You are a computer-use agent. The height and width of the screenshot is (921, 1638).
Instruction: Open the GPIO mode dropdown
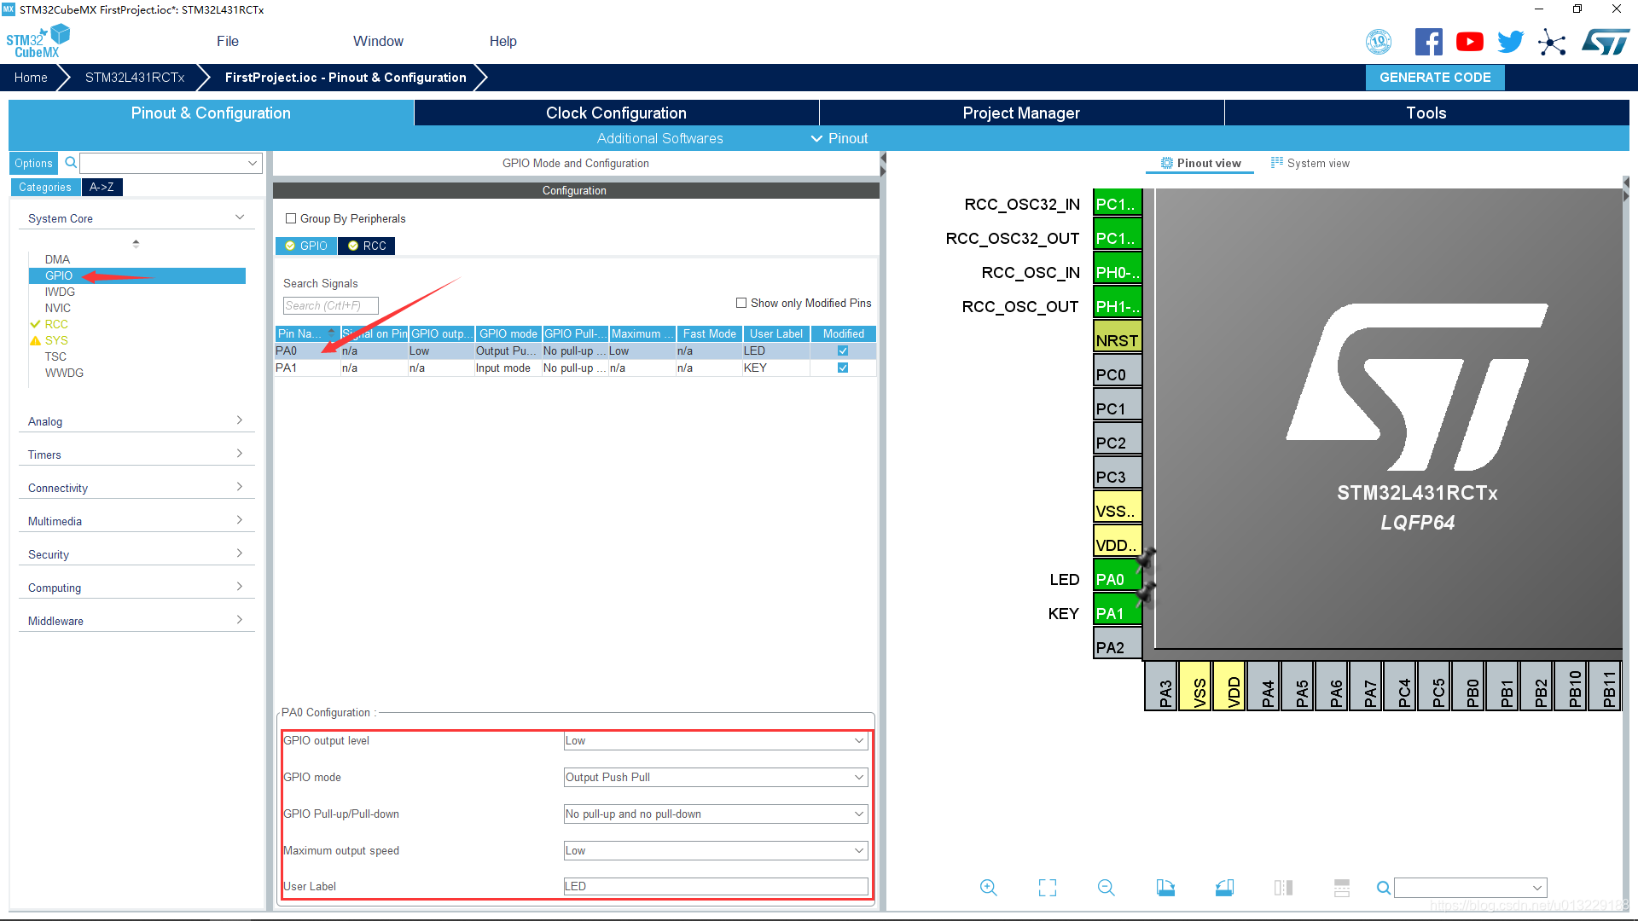[716, 777]
